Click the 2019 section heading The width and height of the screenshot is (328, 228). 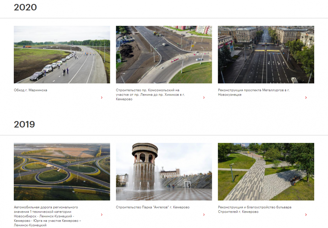point(24,124)
